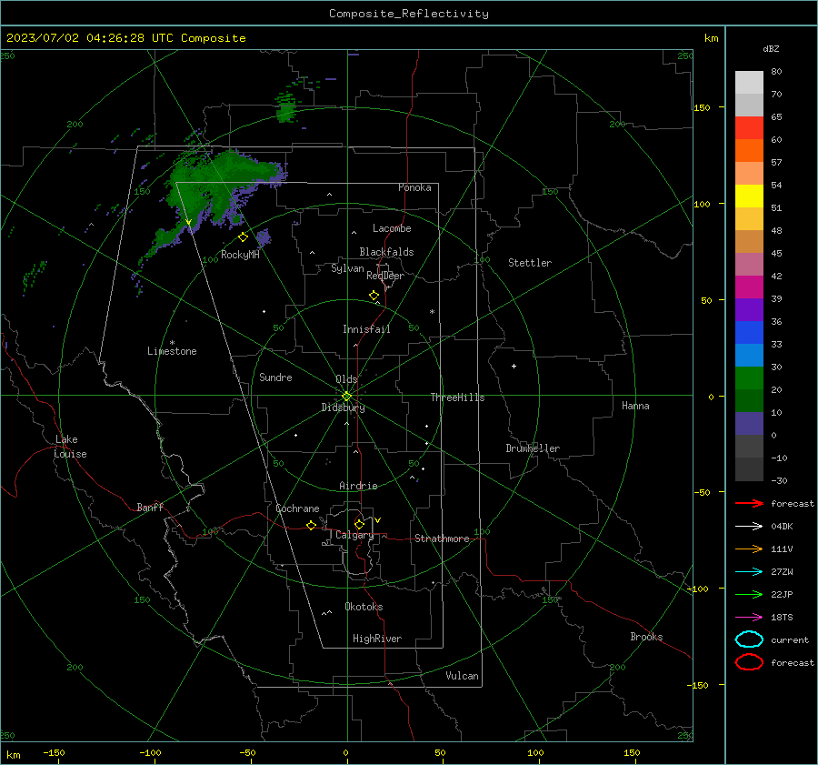Pick the yellow swatch in dBZ scale

coord(749,196)
